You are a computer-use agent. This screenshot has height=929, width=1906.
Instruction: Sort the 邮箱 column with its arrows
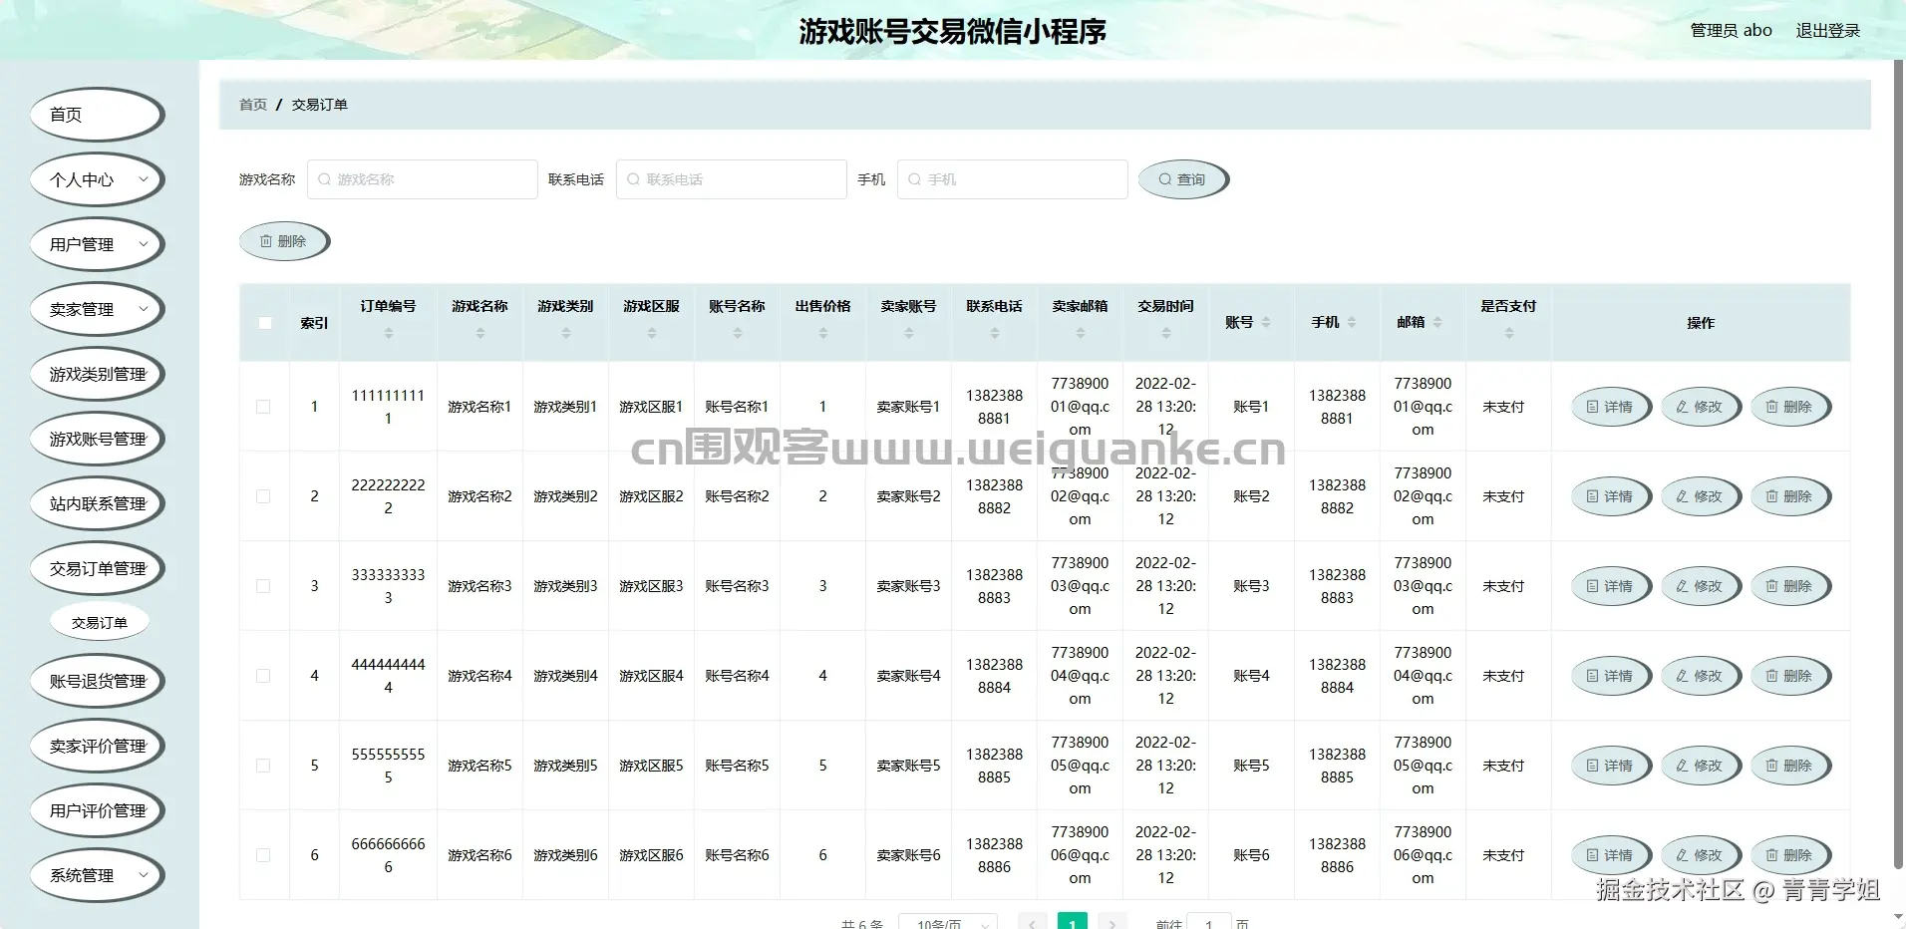click(1437, 323)
